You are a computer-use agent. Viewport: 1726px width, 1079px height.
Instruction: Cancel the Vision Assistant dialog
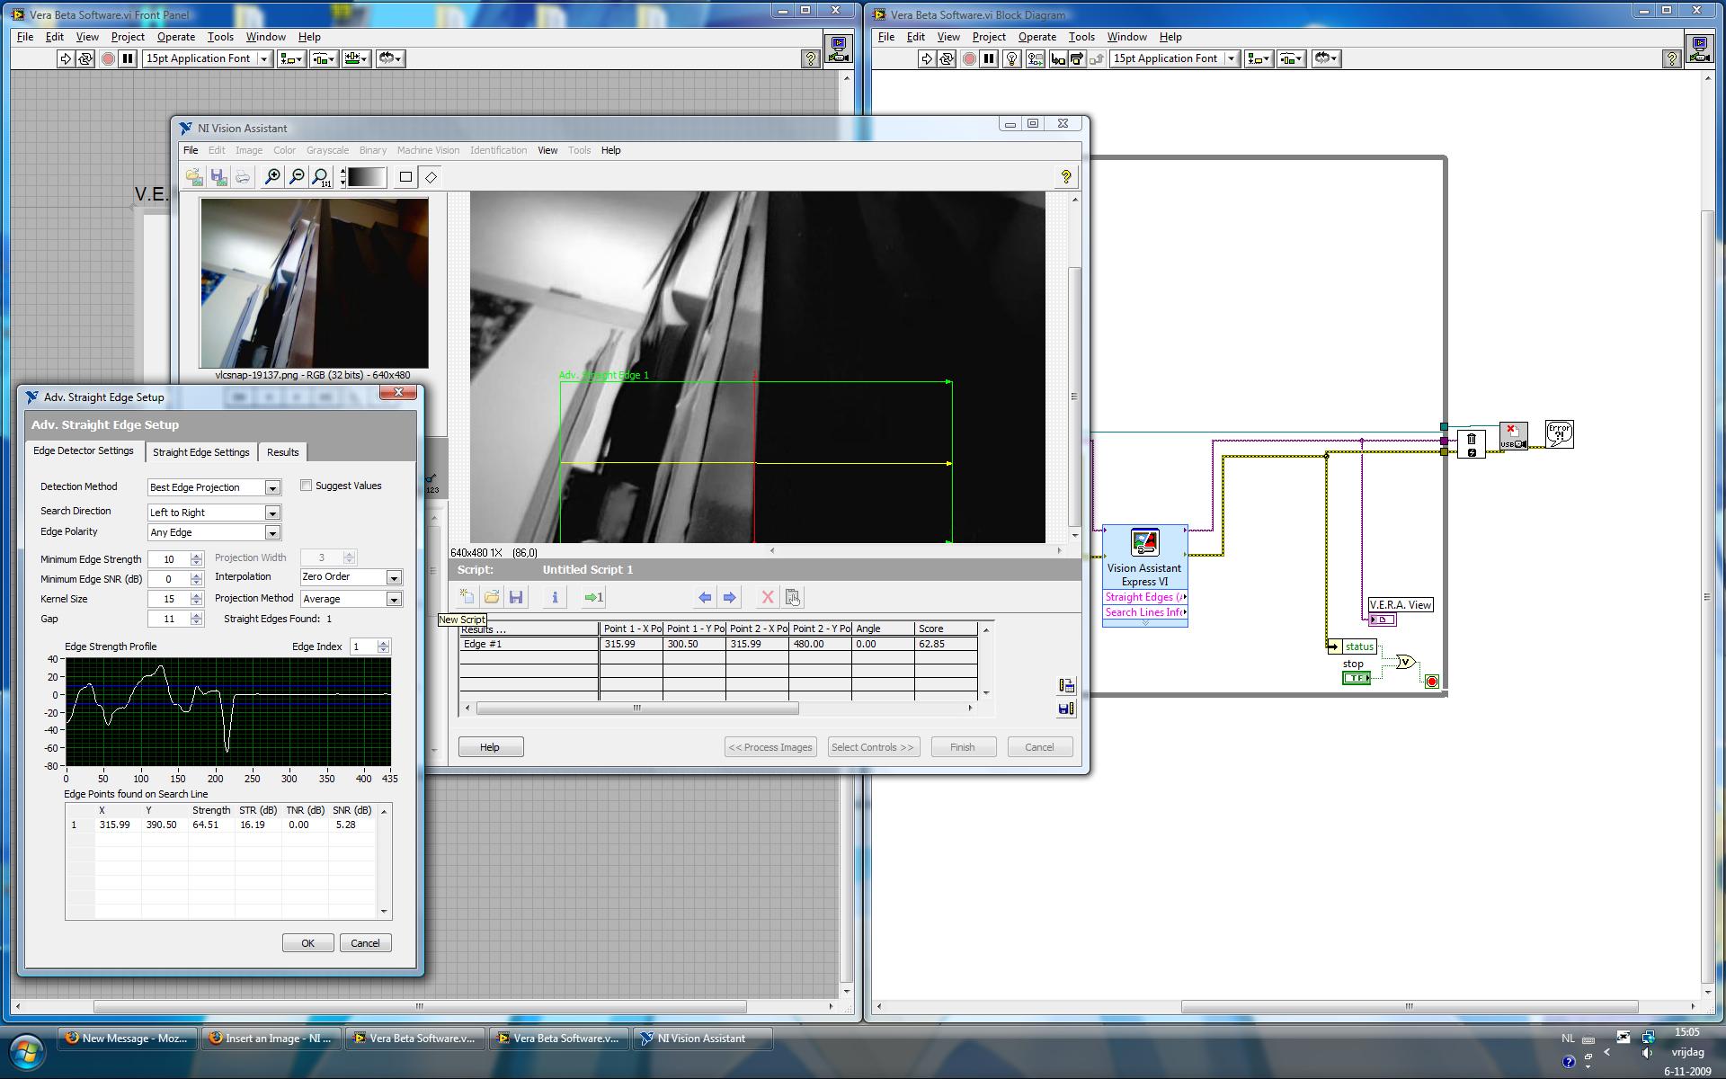click(1039, 747)
